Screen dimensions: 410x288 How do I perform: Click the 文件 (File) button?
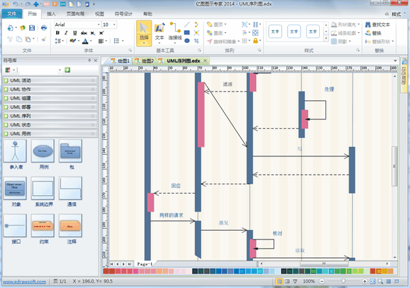point(12,13)
